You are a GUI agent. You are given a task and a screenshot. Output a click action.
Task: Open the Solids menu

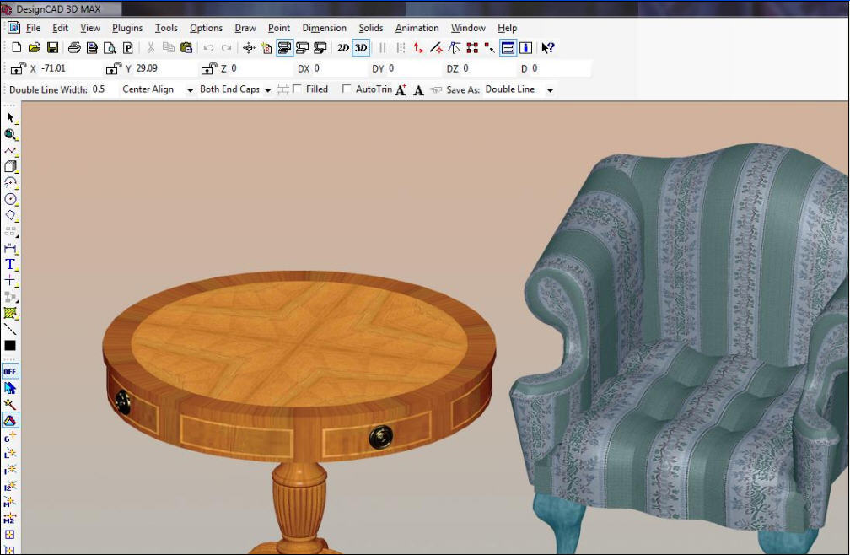point(371,28)
